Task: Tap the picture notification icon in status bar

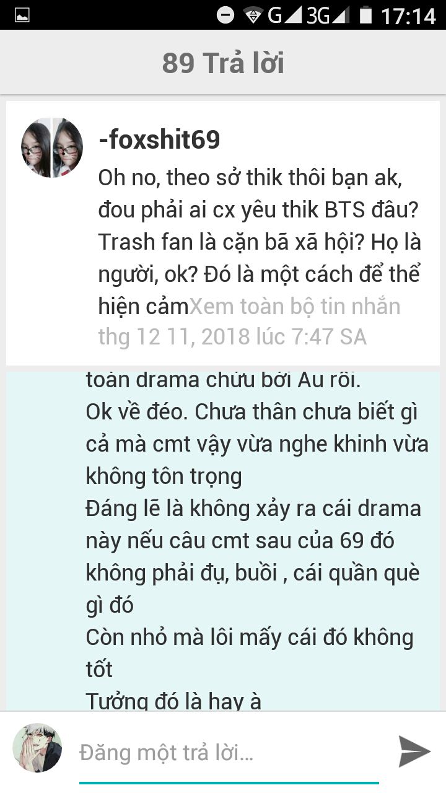Action: point(22,15)
